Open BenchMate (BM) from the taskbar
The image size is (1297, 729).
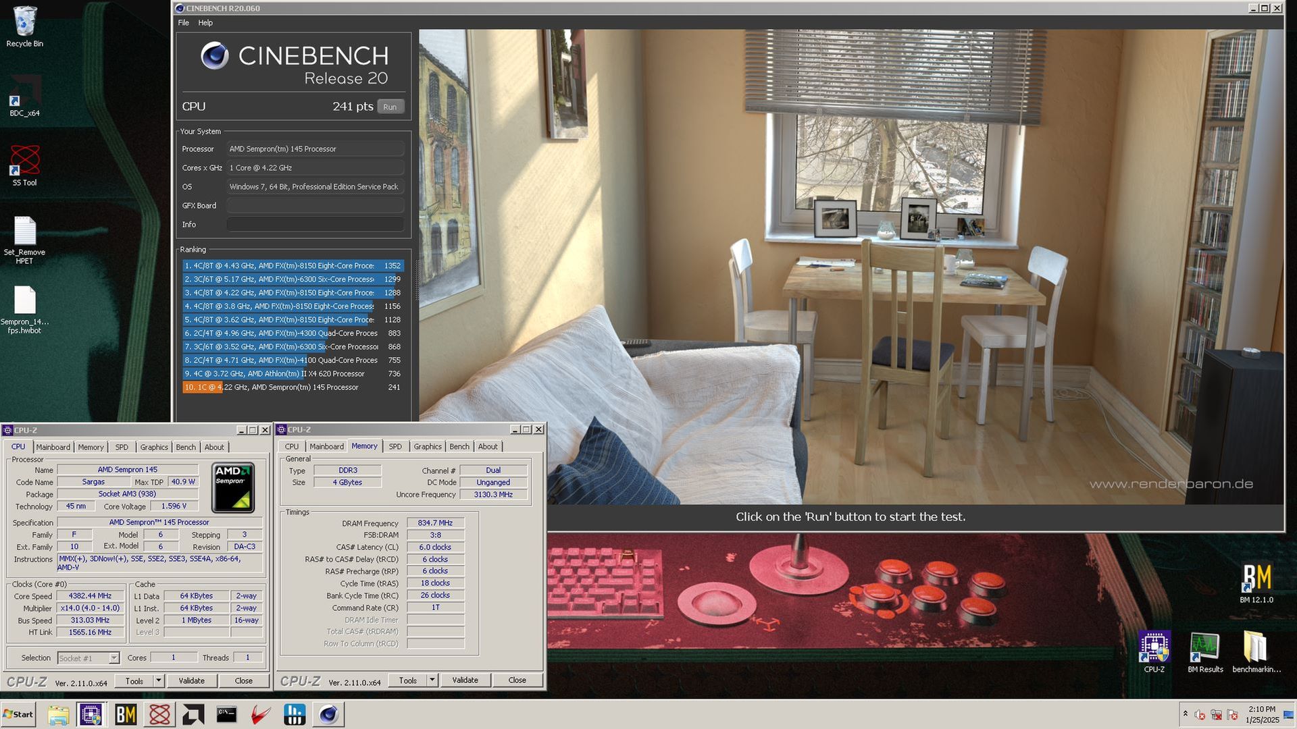click(x=126, y=714)
